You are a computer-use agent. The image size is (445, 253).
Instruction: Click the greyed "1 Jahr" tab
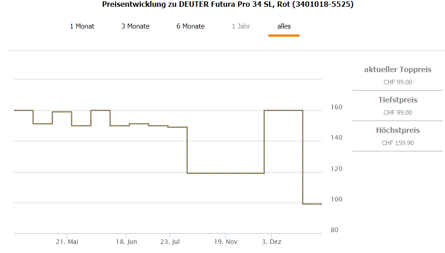point(241,26)
